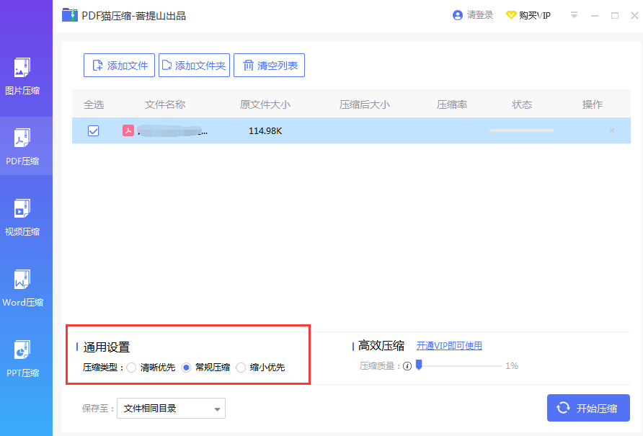The width and height of the screenshot is (643, 436).
Task: Open the PPT压缩 section
Action: click(x=22, y=359)
